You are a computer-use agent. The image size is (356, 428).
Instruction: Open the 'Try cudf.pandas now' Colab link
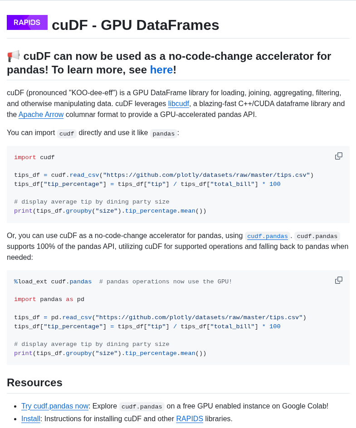[x=54, y=406]
